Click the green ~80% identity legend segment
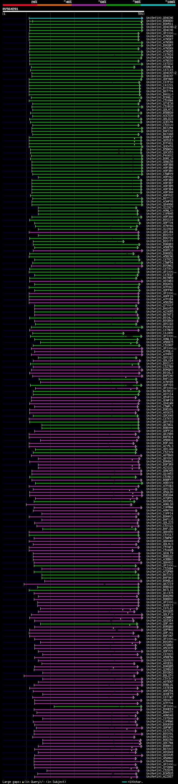Viewport: 178px width, 784px height. click(x=123, y=5)
